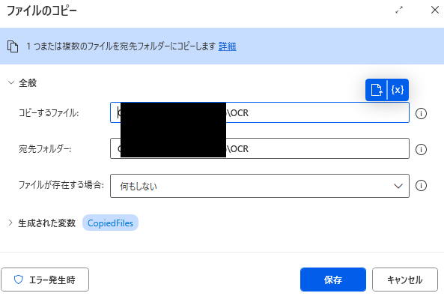The width and height of the screenshot is (444, 299).
Task: Close the ファイルのコピー dialog
Action: (x=435, y=10)
